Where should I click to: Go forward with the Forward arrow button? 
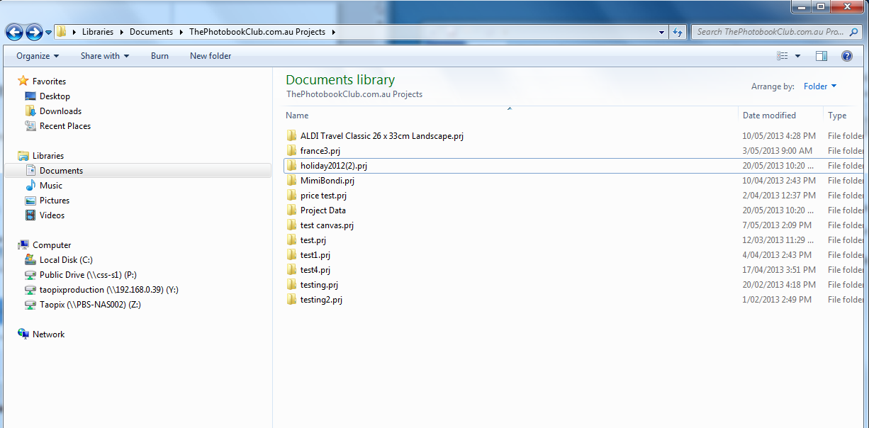34,32
